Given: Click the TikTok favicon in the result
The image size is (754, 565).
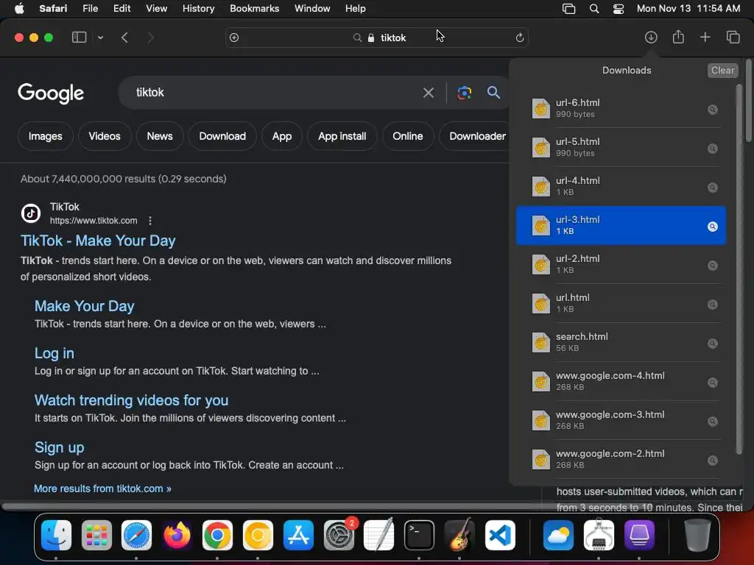Looking at the screenshot, I should point(31,213).
